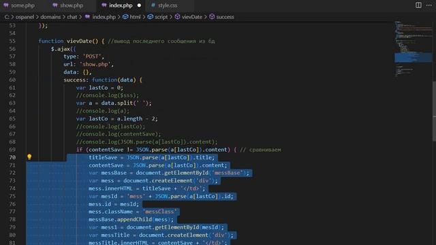Viewport: 436px width, 245px height.
Task: Place cursor on 'function vievDate()' text
Action: click(68, 41)
